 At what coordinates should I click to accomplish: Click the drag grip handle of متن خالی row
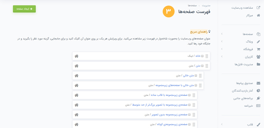point(200,76)
